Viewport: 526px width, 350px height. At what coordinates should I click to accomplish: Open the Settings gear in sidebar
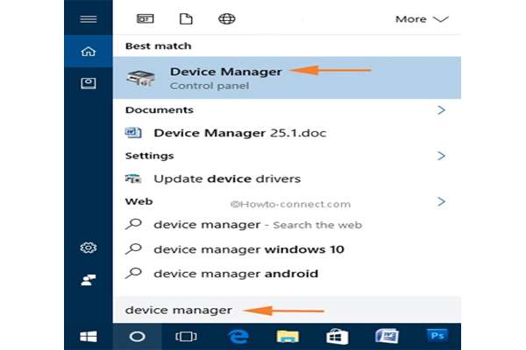coord(89,248)
